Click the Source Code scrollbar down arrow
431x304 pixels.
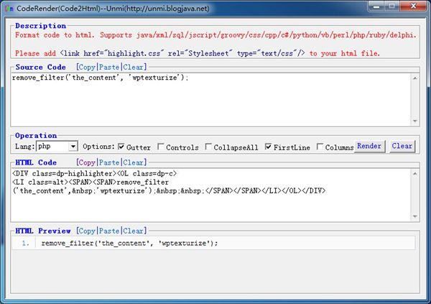[414, 121]
